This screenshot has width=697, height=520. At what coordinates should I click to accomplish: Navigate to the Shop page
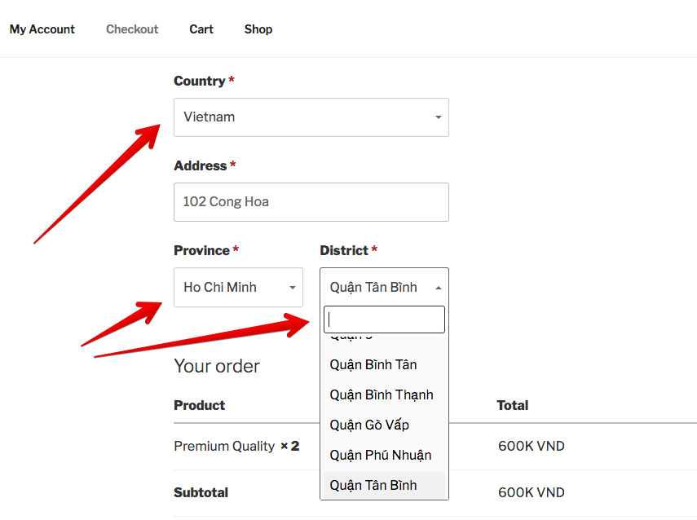(258, 29)
